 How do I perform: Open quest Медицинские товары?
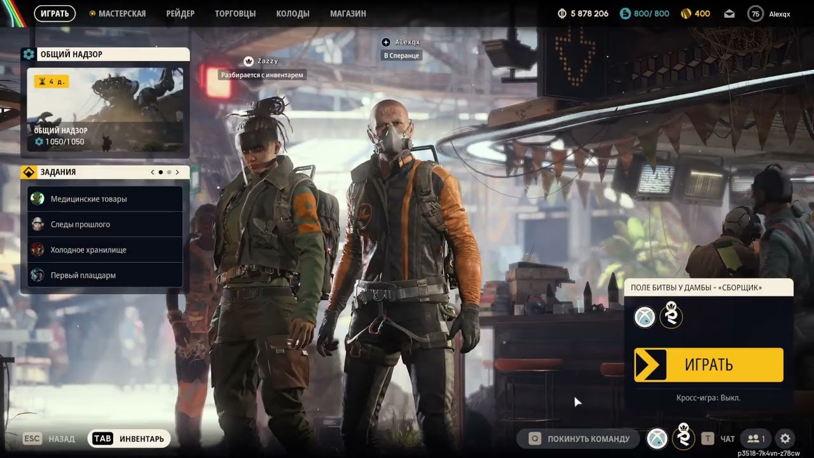106,199
